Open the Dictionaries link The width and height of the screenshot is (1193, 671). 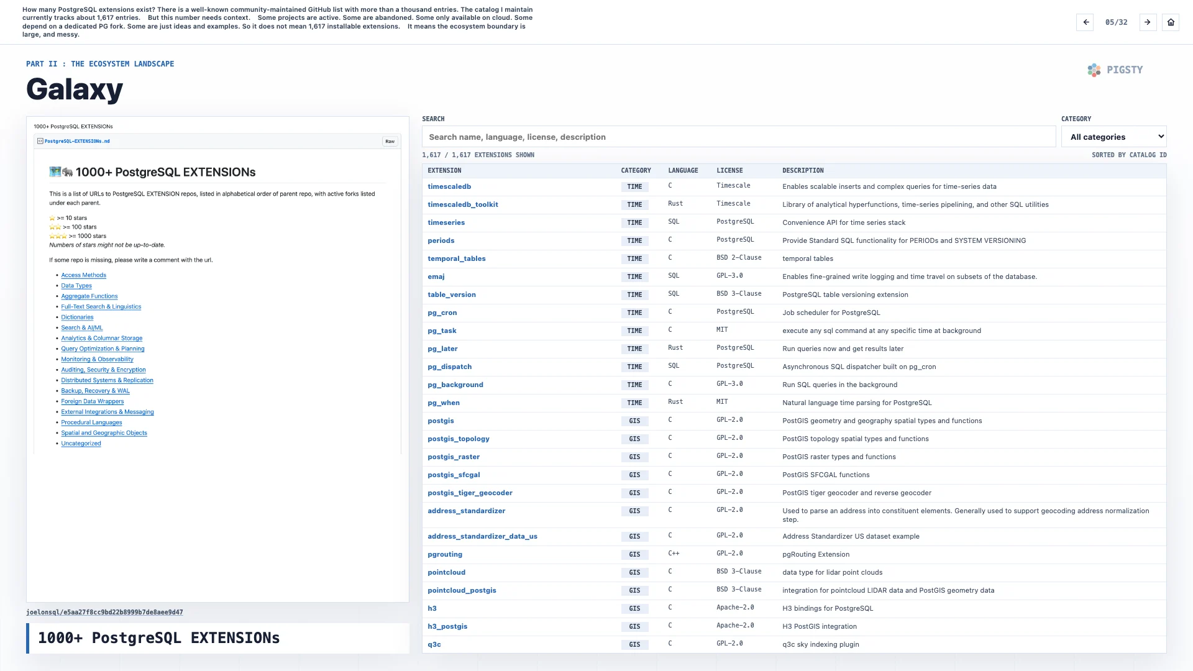click(x=77, y=317)
